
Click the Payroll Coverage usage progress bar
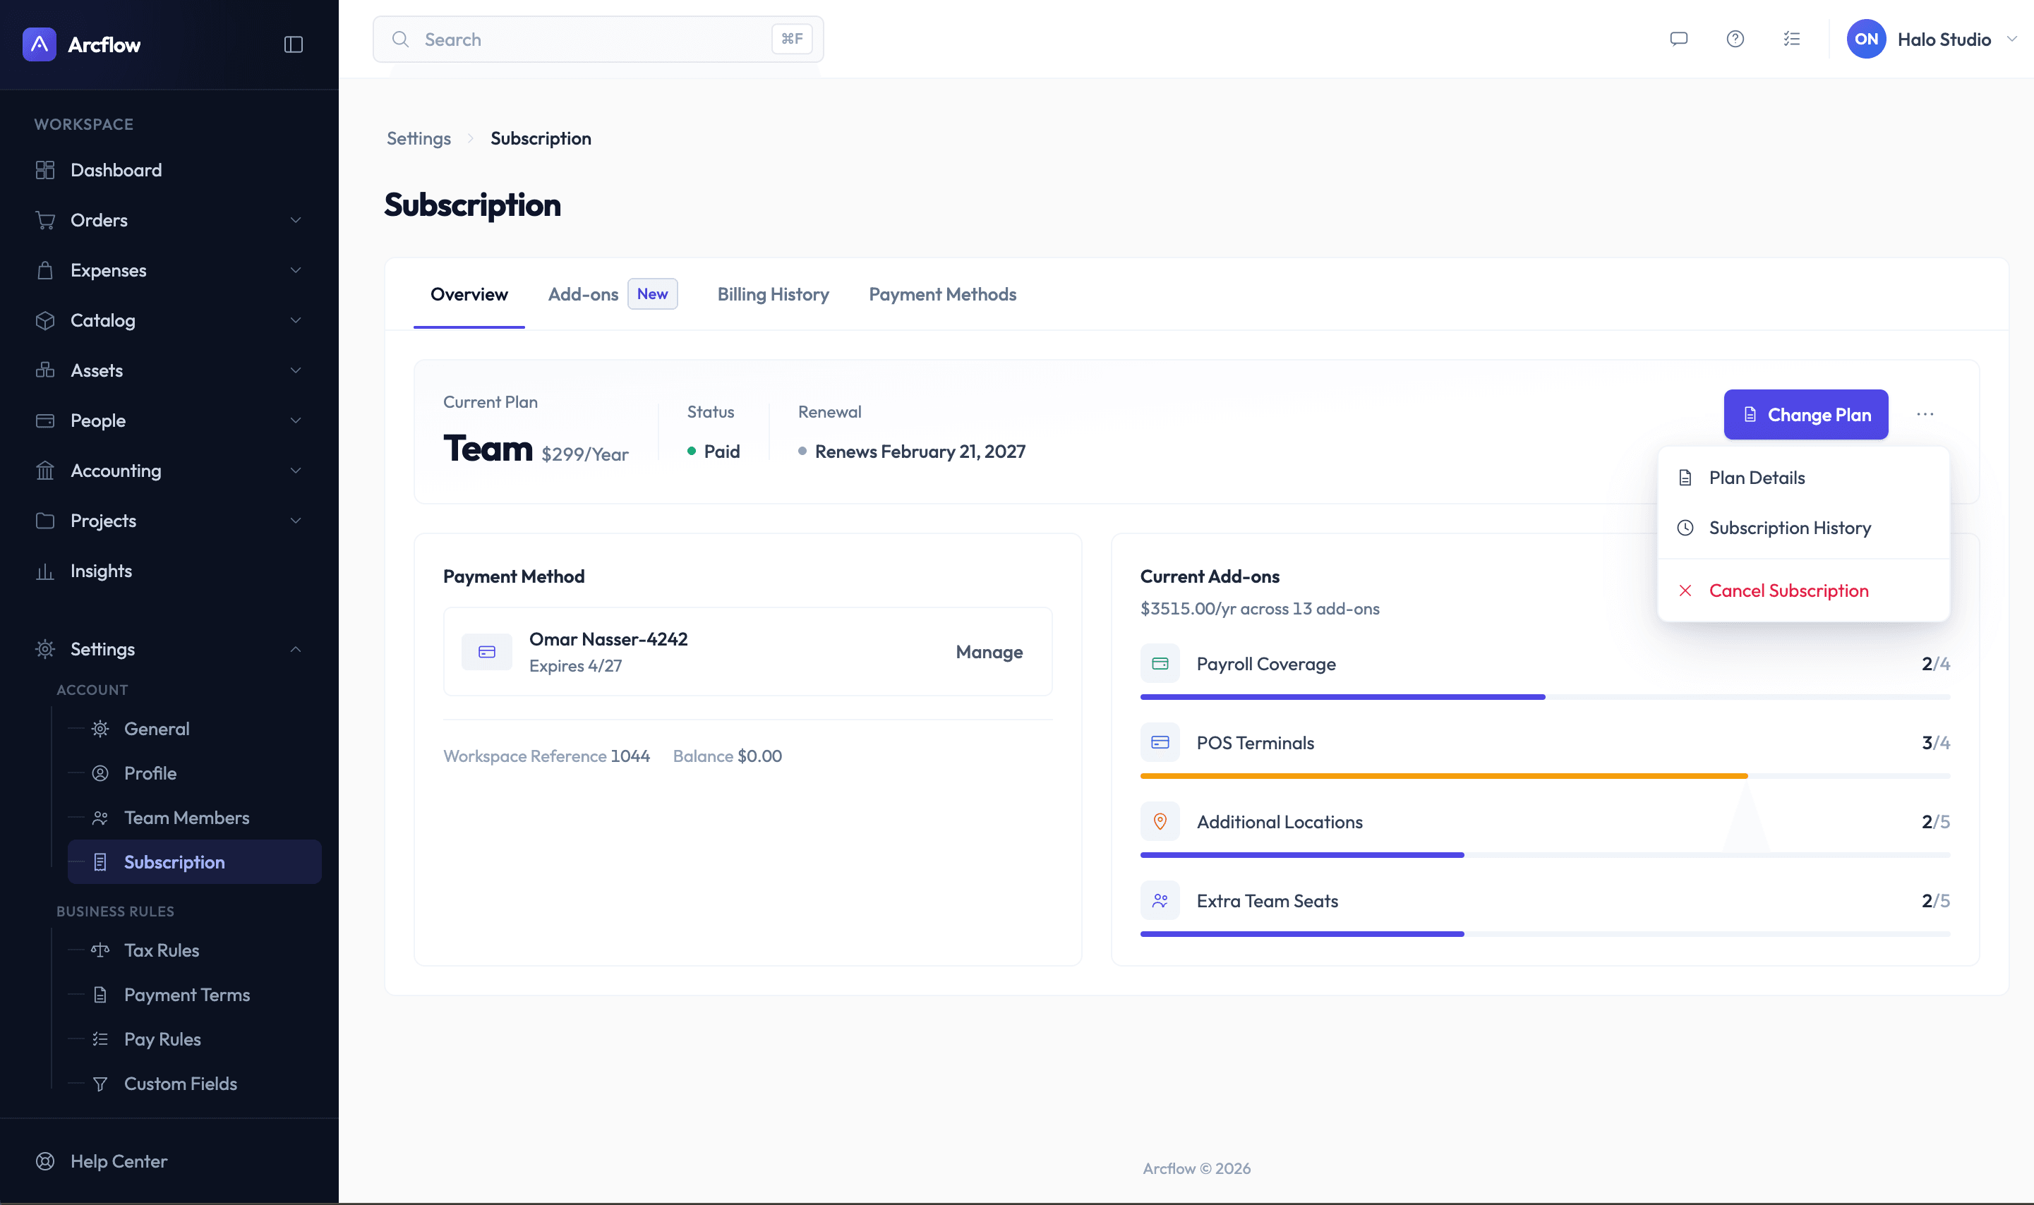[x=1545, y=697]
